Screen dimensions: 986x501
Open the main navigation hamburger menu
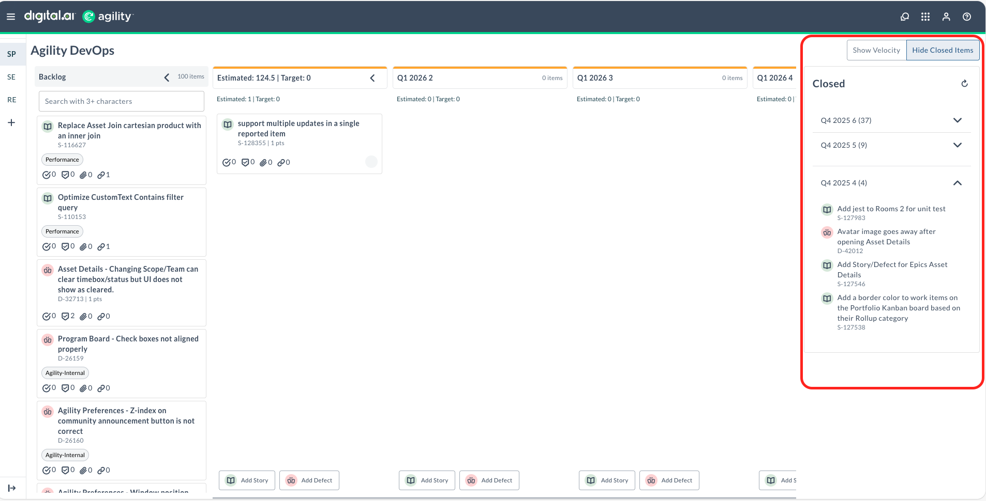(11, 16)
